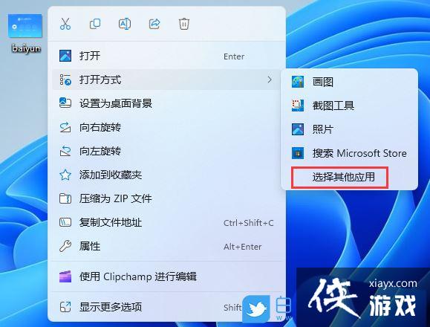Screen dimensions: 430x327
Task: Click the ZIP folder icon
Action: click(65, 198)
